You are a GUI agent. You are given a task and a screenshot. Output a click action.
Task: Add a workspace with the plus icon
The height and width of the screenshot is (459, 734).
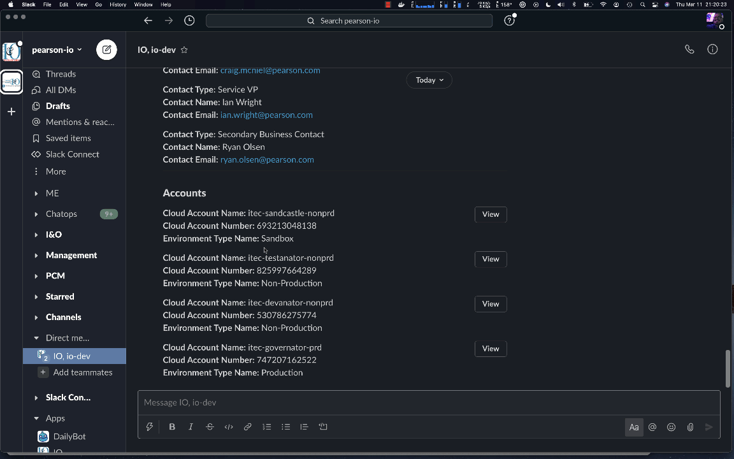[x=11, y=112]
